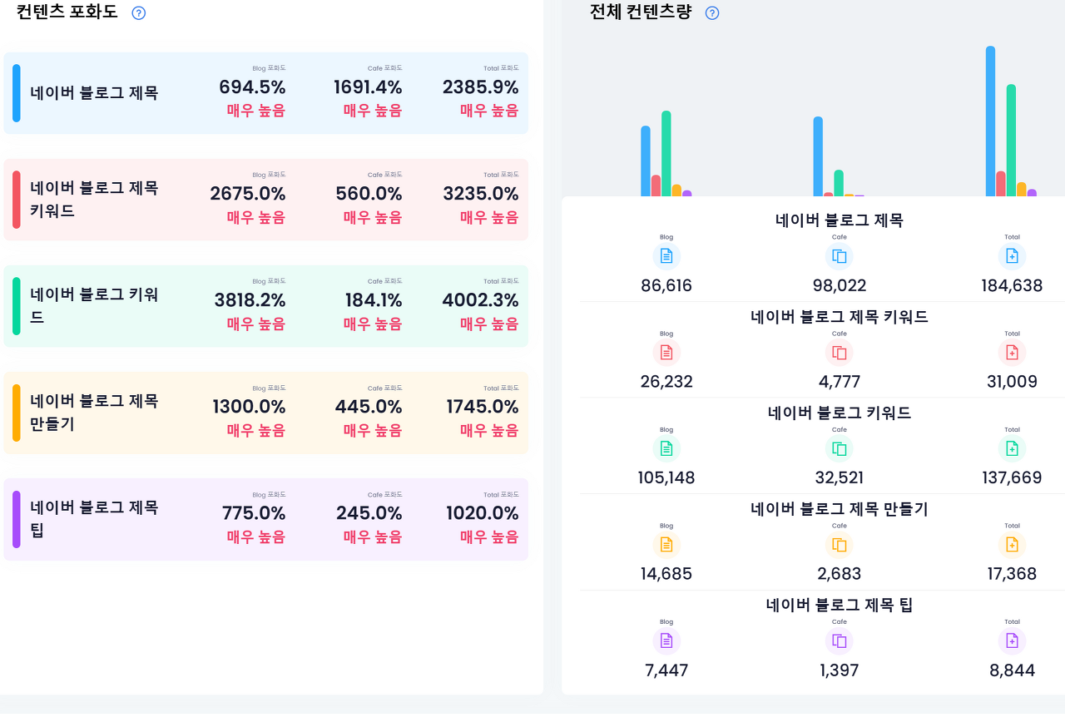Click the Blog document icon under 네이버 블로그 제목

(x=666, y=256)
